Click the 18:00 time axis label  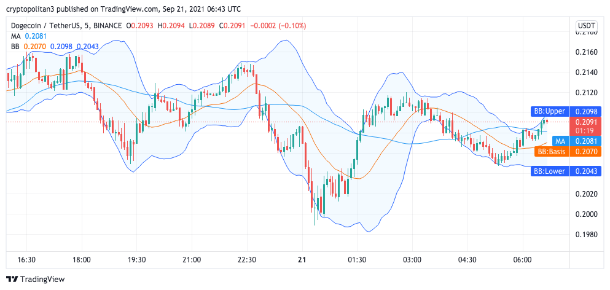coord(82,260)
